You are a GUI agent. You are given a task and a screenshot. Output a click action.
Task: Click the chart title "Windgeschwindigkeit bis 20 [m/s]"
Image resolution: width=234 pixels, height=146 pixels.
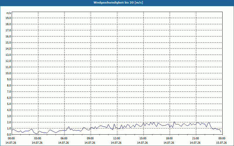pos(118,3)
